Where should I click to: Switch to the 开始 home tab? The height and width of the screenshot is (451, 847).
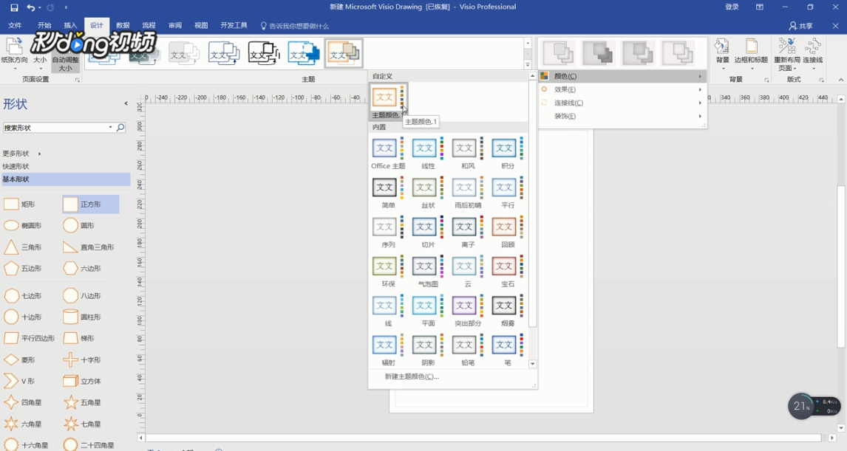click(44, 25)
